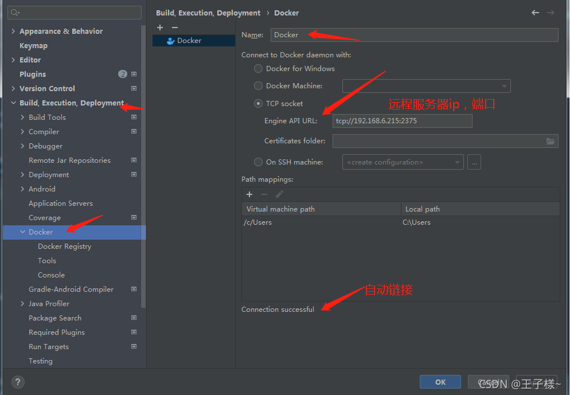570x395 pixels.
Task: Click project-level icon beside Plugins
Action: coord(134,74)
